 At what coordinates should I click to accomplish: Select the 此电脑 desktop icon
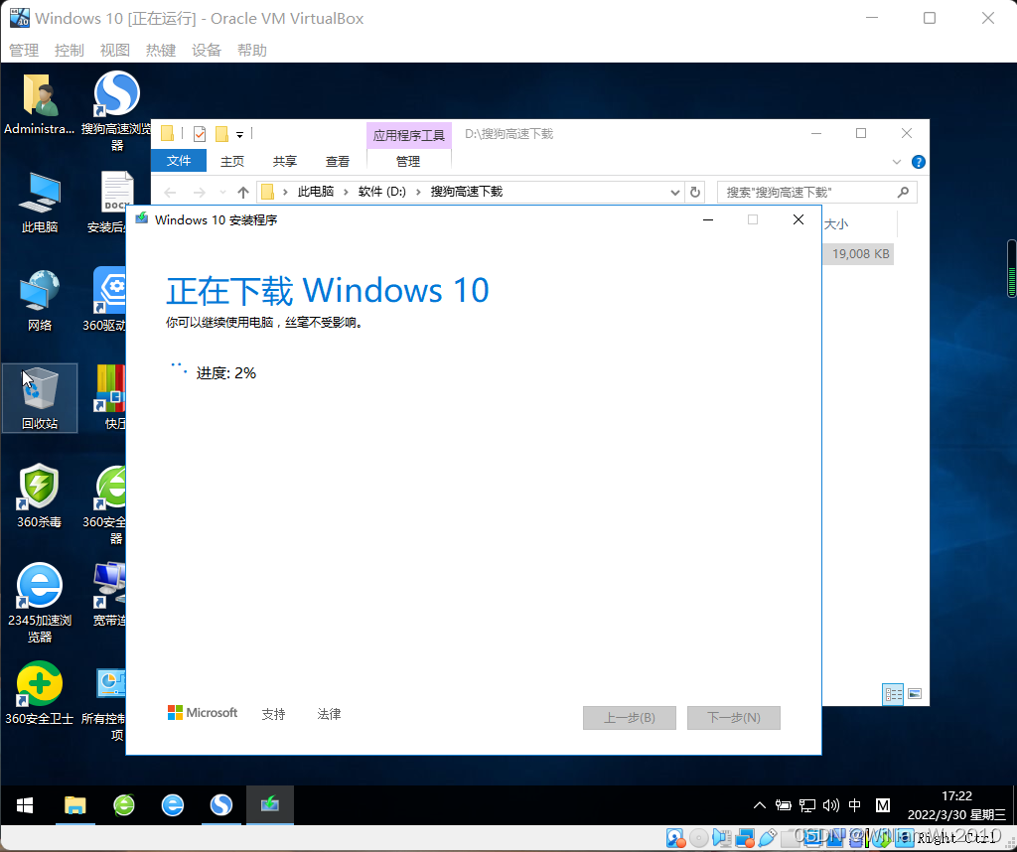(40, 203)
